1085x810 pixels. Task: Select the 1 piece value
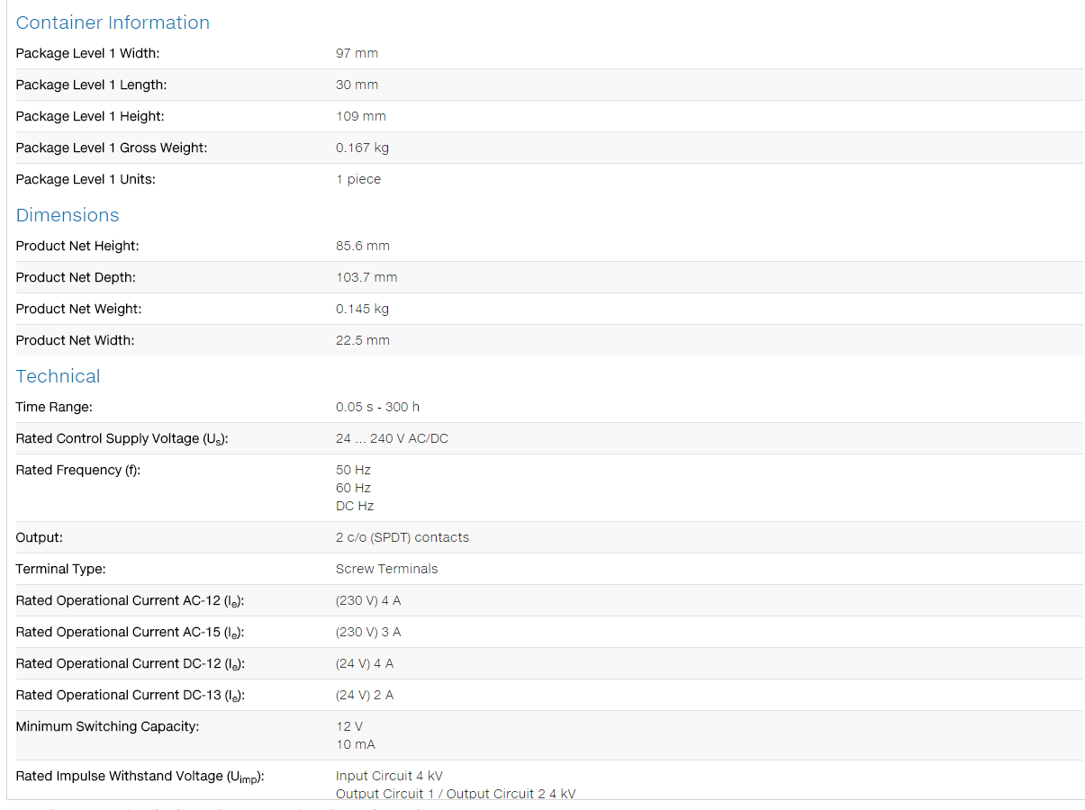point(358,179)
